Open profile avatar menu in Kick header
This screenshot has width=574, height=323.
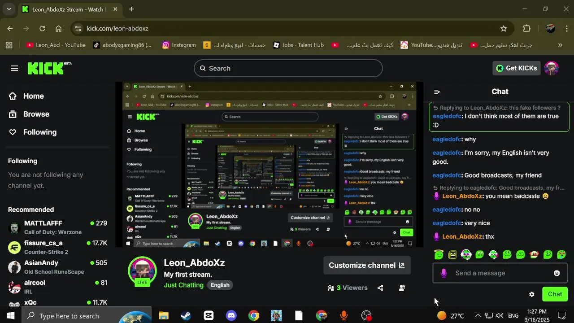(551, 68)
